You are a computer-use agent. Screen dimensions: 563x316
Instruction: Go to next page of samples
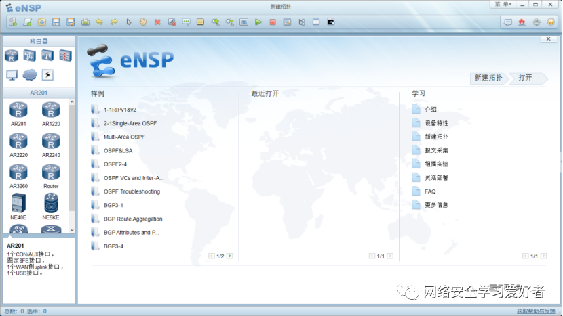click(230, 256)
